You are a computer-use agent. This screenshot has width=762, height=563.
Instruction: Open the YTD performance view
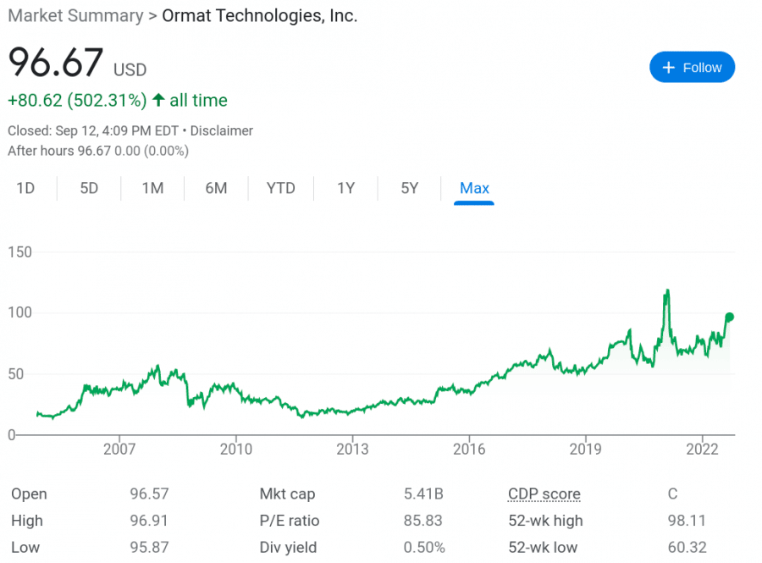280,188
